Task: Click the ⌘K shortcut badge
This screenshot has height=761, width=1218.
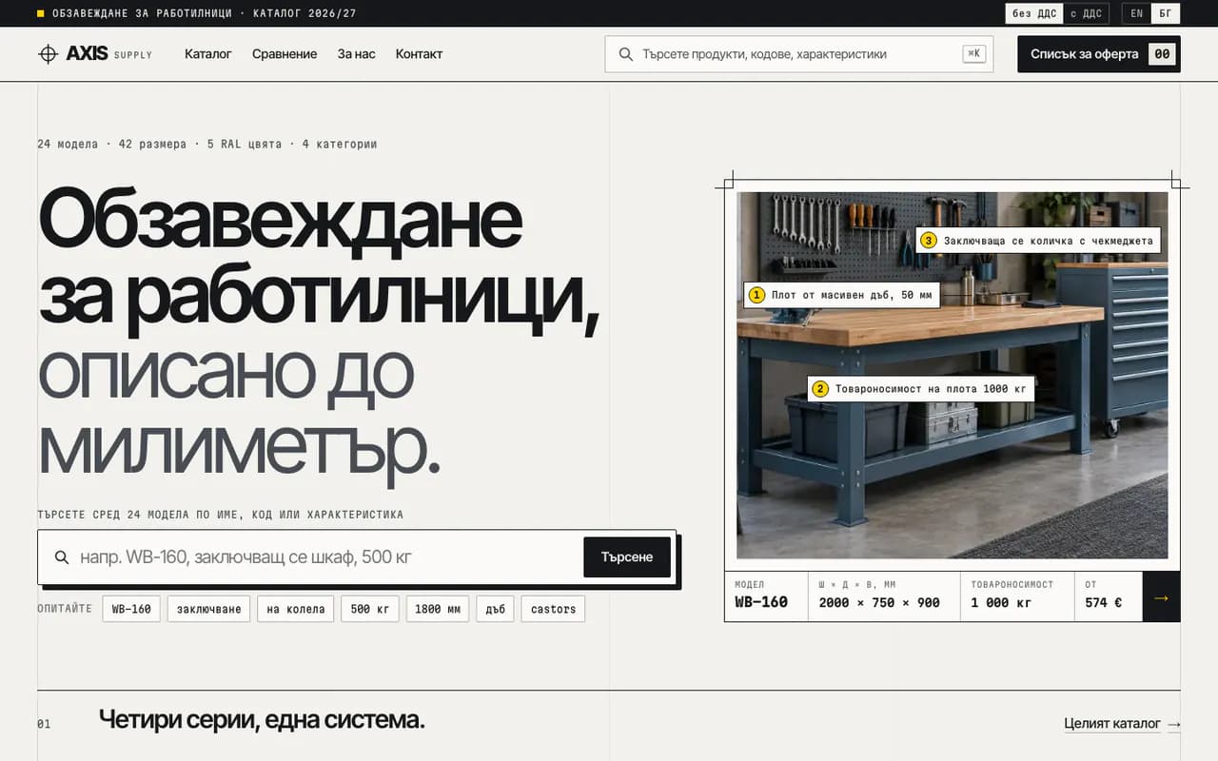Action: (x=973, y=54)
